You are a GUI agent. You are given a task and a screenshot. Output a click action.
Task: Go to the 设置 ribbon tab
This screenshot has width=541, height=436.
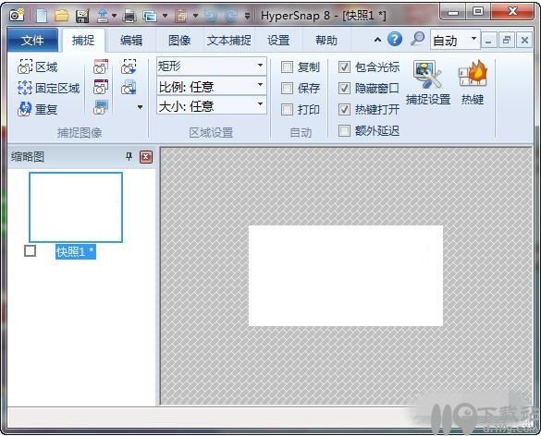pyautogui.click(x=278, y=41)
